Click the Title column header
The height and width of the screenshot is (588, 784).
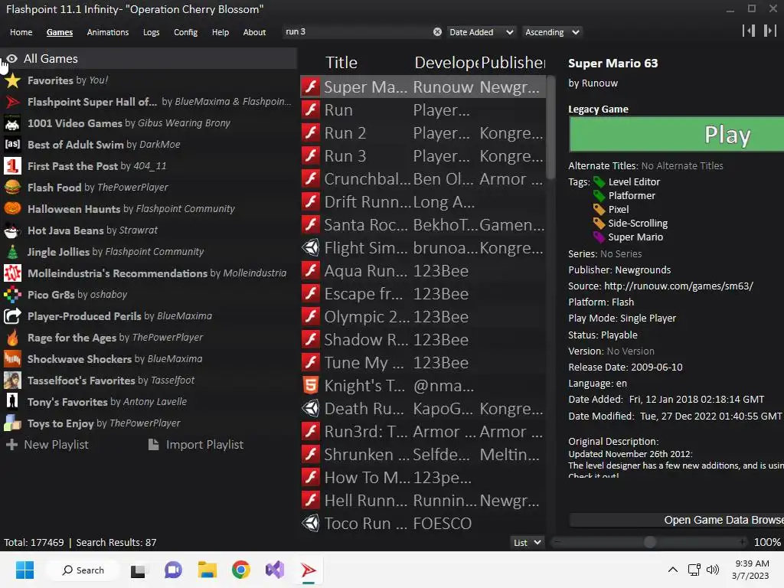coord(341,63)
